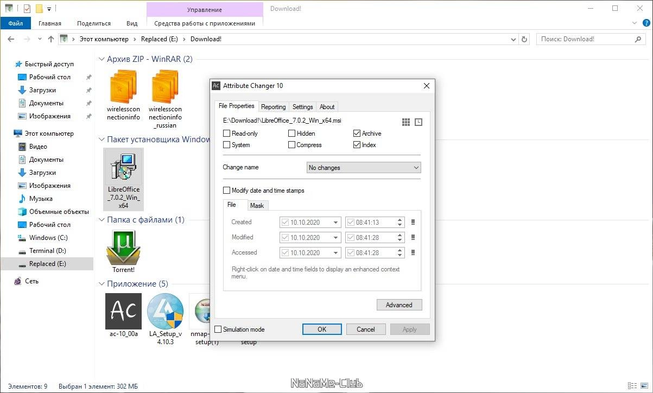The image size is (653, 393).
Task: Open the Explorer help question mark icon
Action: tap(645, 23)
